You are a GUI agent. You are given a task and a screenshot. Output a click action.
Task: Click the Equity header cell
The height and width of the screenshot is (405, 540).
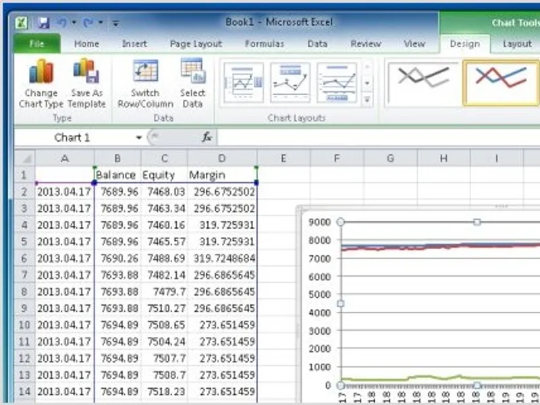[x=164, y=175]
